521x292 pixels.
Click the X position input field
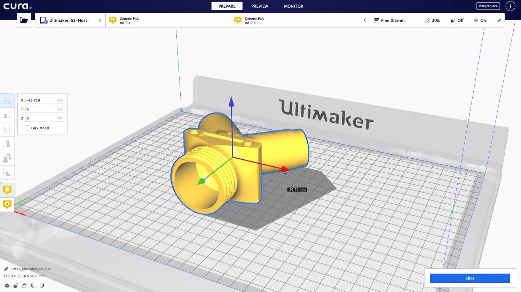coord(41,100)
